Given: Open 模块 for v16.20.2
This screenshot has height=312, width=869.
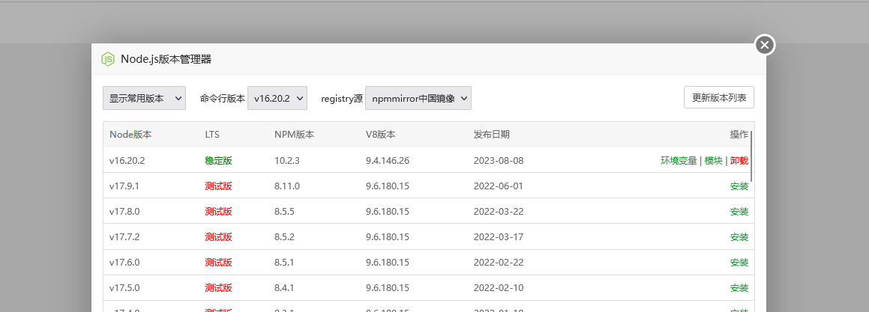Looking at the screenshot, I should click(713, 160).
